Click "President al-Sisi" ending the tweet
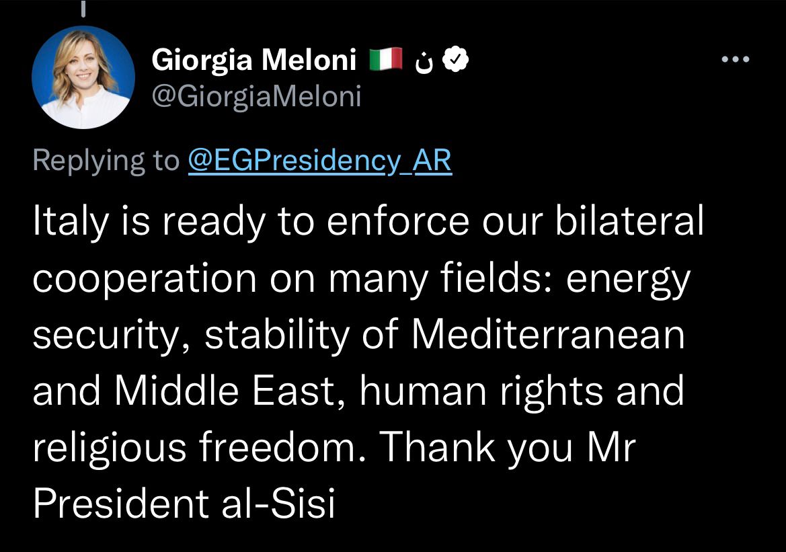The width and height of the screenshot is (786, 552). click(184, 503)
